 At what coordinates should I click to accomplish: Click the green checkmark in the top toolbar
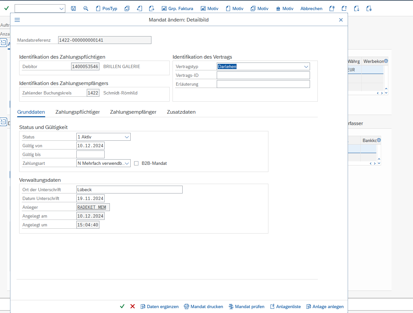tap(6, 8)
